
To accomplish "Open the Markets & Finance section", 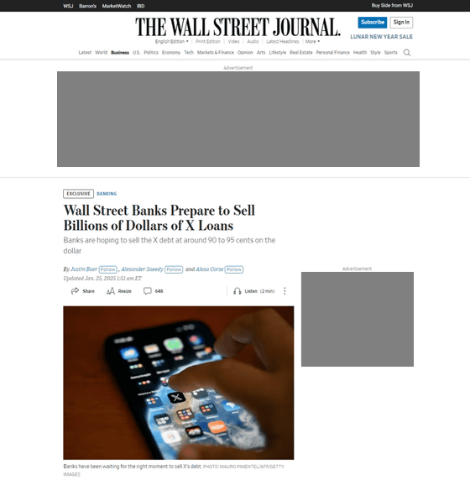I will (x=216, y=53).
